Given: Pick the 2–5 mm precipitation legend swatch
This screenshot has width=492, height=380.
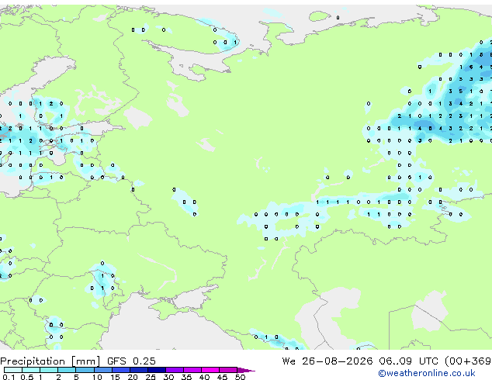Looking at the screenshot, I should 67,370.
